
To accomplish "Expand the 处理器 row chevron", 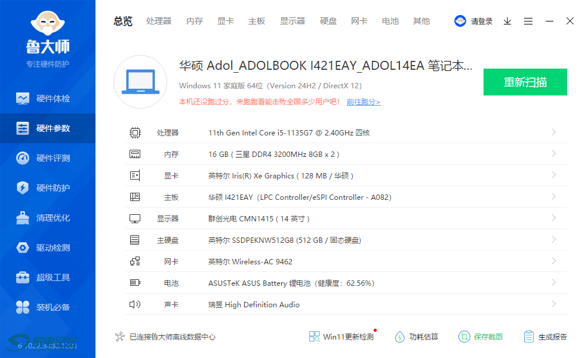I will tap(554, 132).
